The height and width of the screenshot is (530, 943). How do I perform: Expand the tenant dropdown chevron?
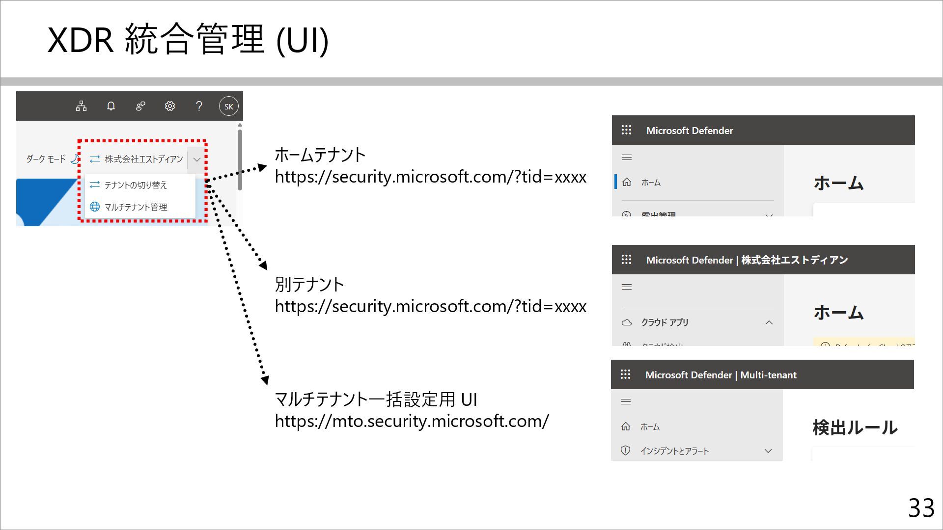point(196,159)
